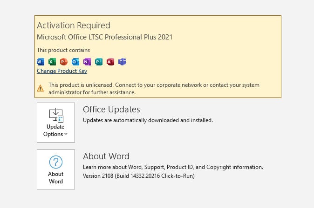Image resolution: width=314 pixels, height=208 pixels.
Task: Click 'Updates are automatically downloaded and installed.' text
Action: coord(148,120)
